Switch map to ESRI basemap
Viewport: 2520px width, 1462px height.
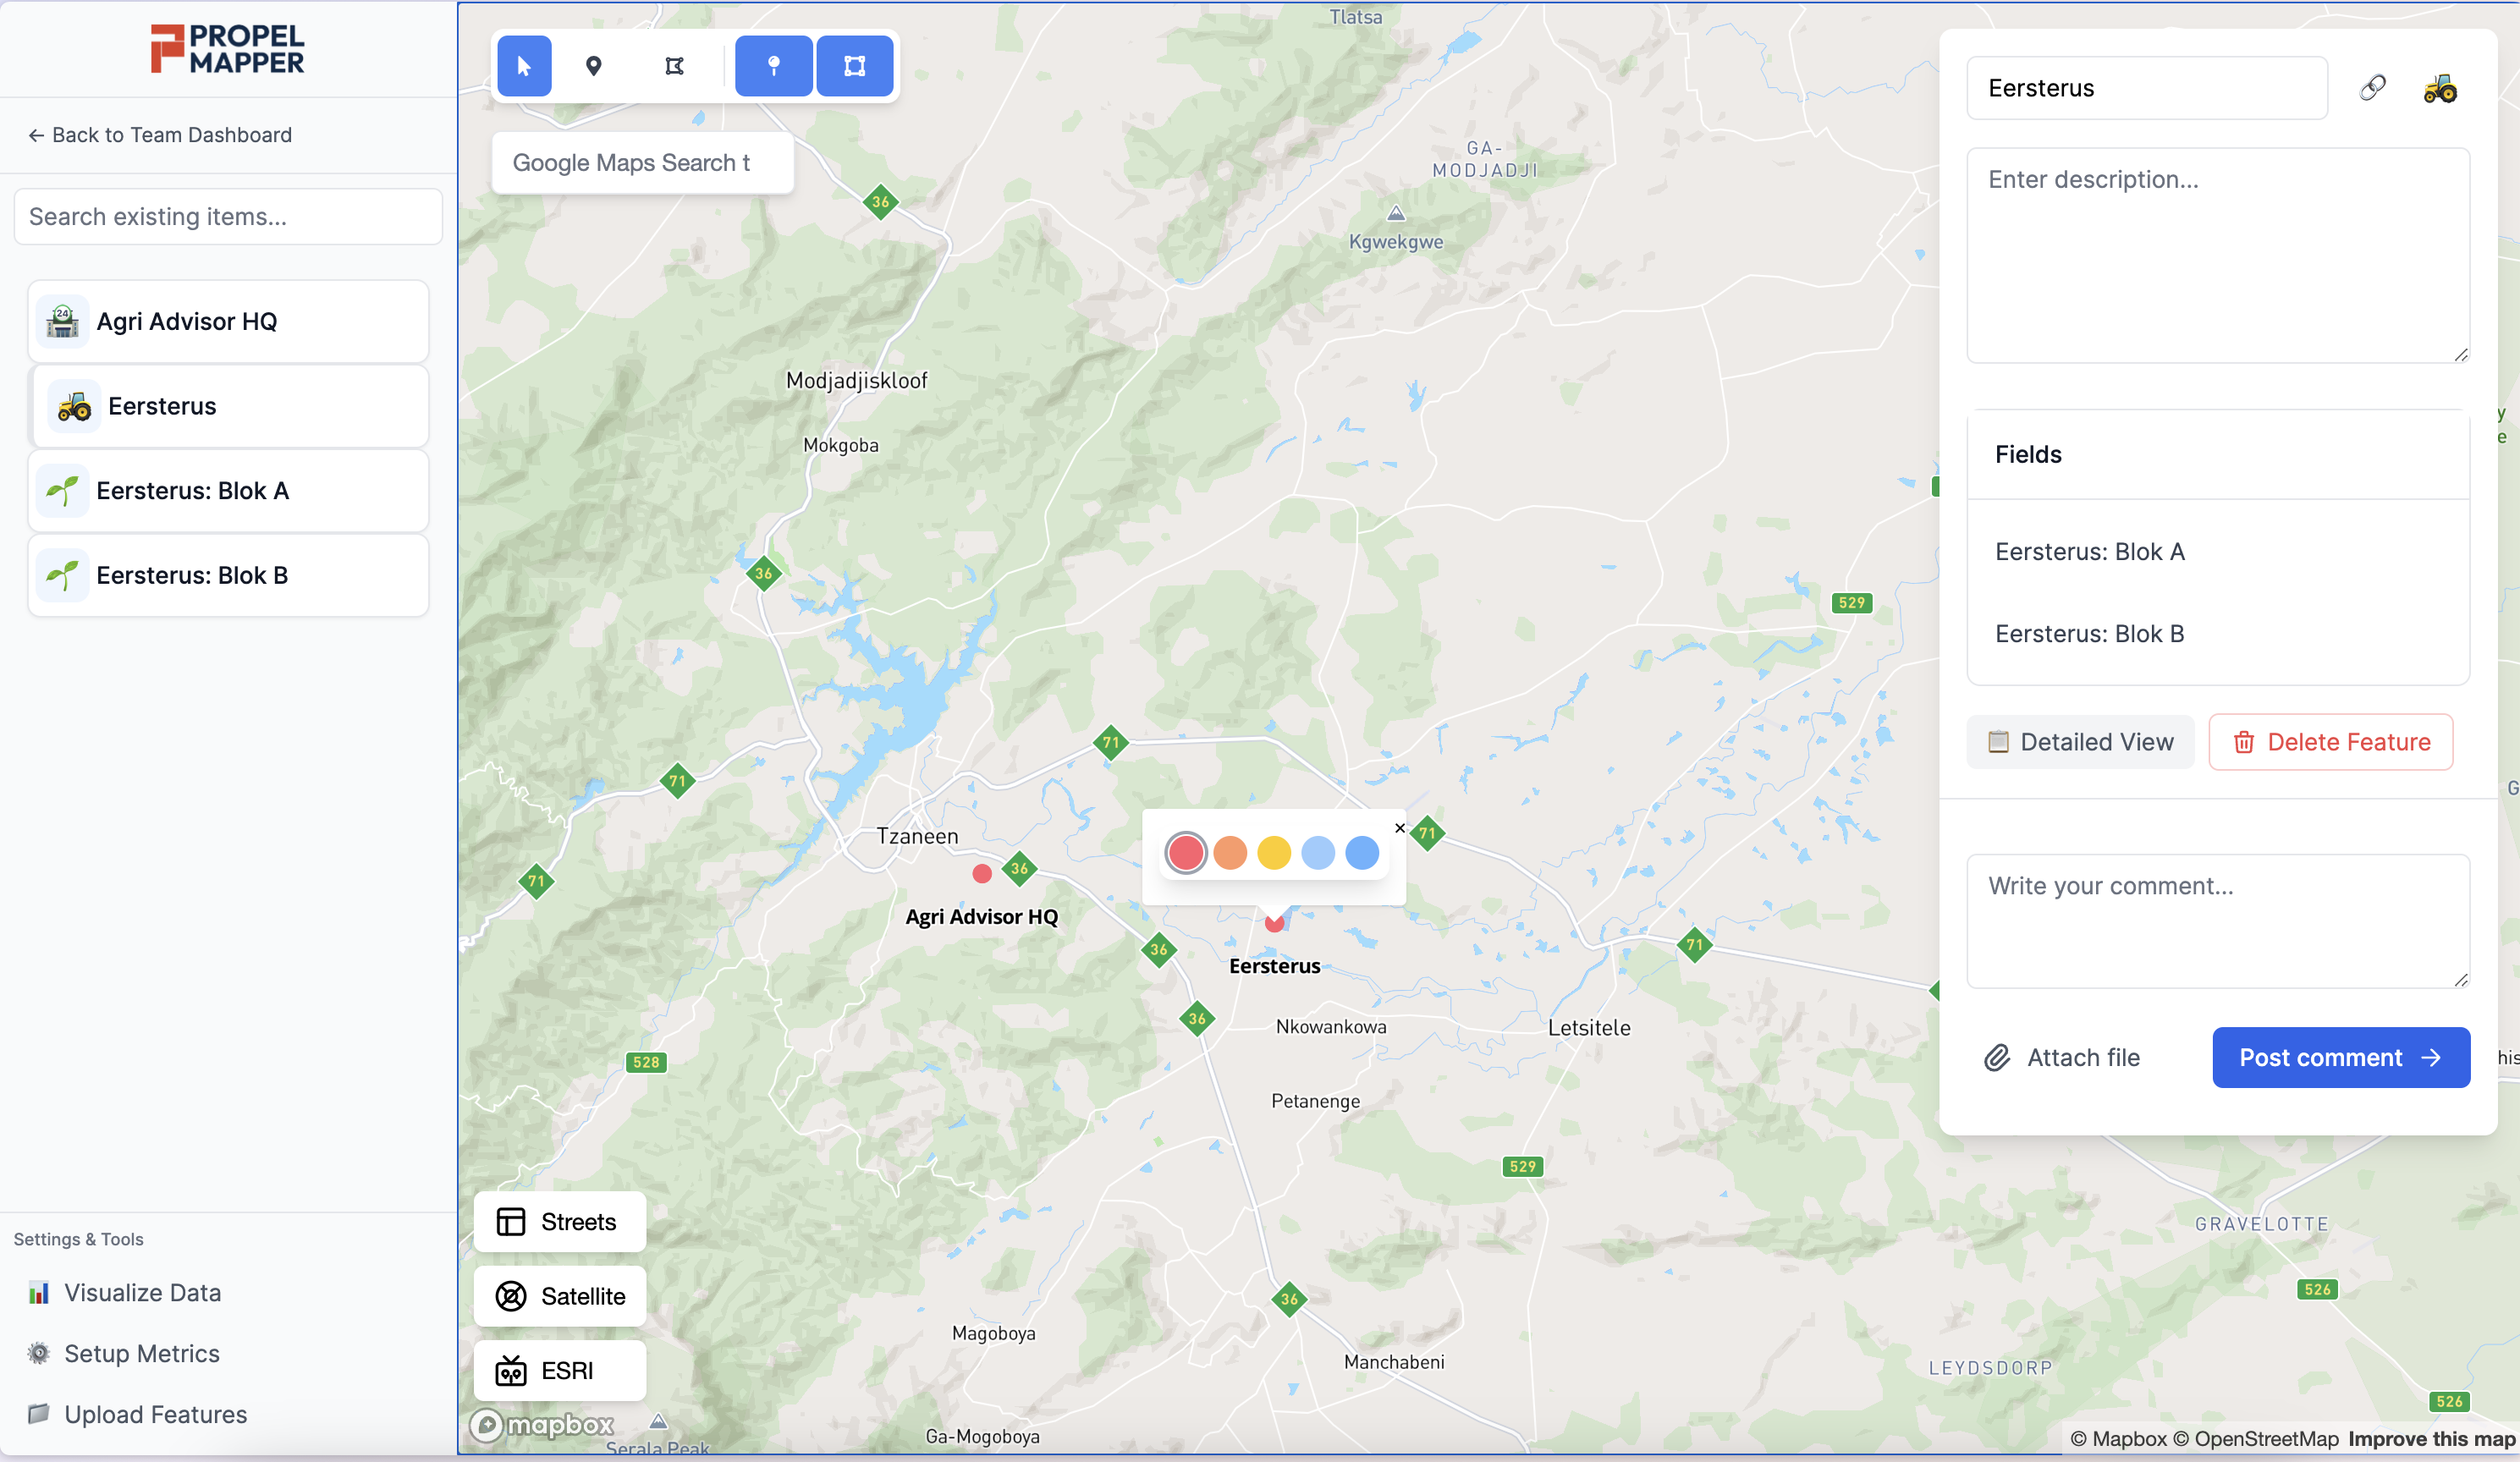pos(560,1370)
